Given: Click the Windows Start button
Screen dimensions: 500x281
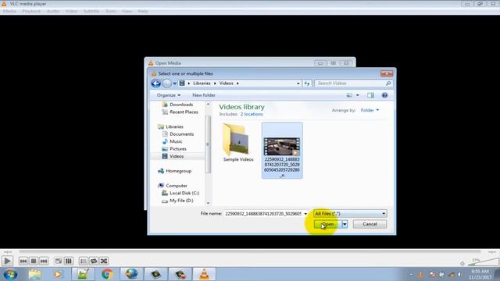Looking at the screenshot, I should (10, 274).
